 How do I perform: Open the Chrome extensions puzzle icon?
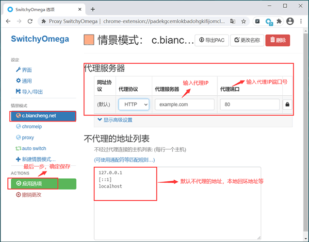pos(279,21)
